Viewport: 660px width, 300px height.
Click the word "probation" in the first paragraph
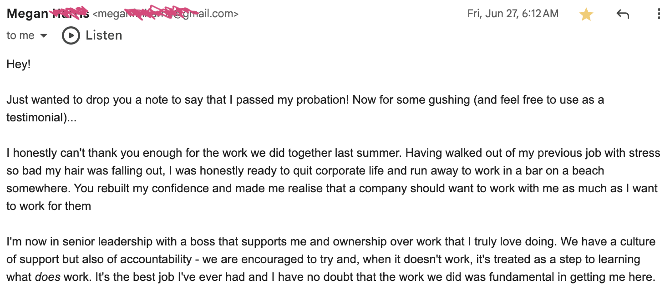(323, 100)
